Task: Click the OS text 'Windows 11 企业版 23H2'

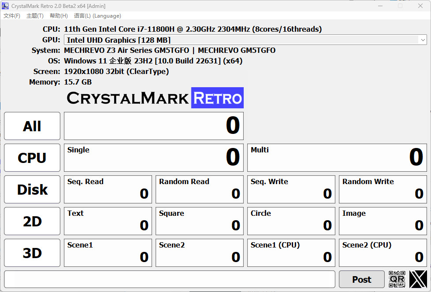Action: pyautogui.click(x=108, y=61)
